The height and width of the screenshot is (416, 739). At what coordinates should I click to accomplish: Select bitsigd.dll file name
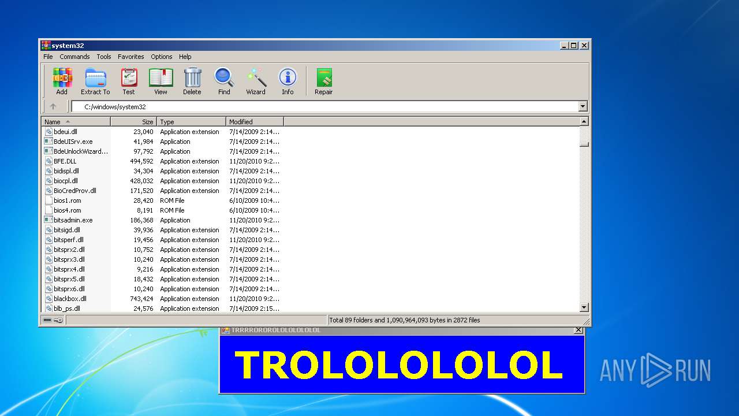tap(67, 230)
